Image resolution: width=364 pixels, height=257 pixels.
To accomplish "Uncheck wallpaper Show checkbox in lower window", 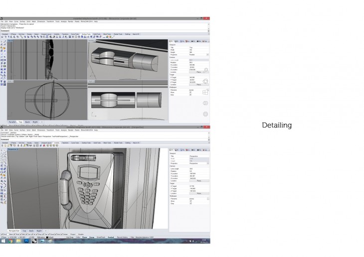I will (x=190, y=201).
